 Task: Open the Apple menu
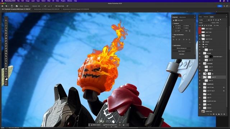[2, 1]
